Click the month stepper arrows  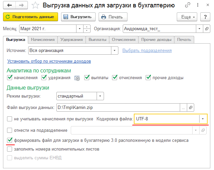[x=87, y=29]
